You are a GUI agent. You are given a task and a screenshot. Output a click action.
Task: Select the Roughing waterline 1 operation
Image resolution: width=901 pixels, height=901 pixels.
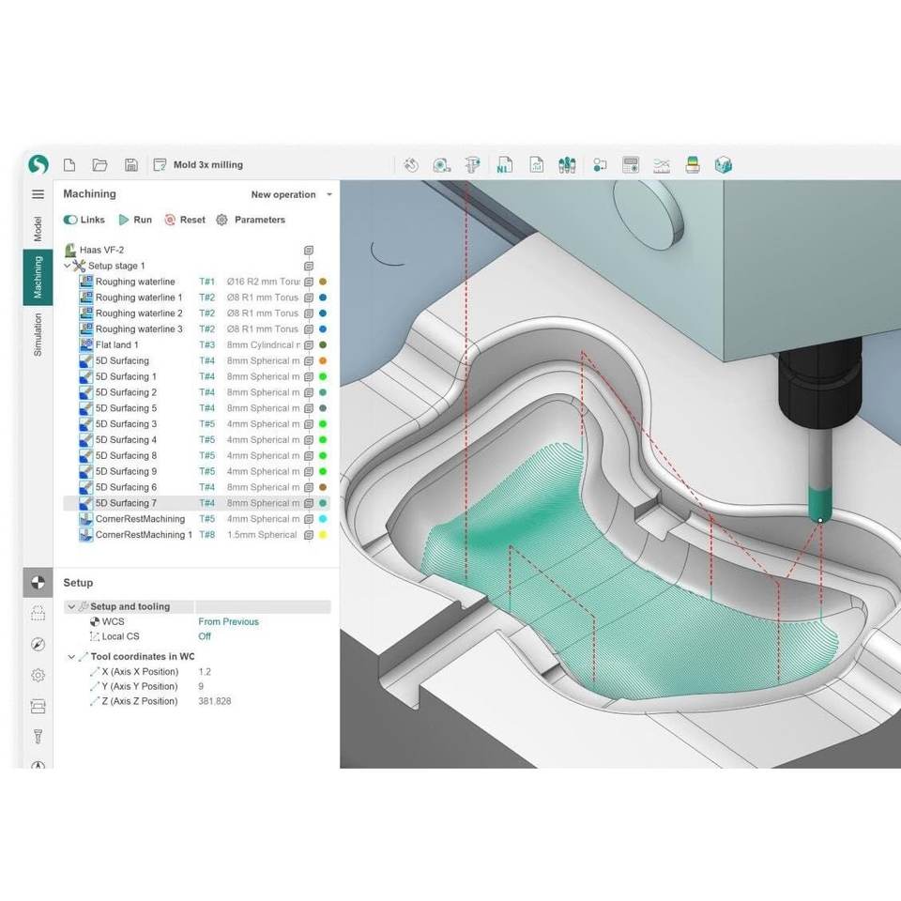(x=139, y=298)
